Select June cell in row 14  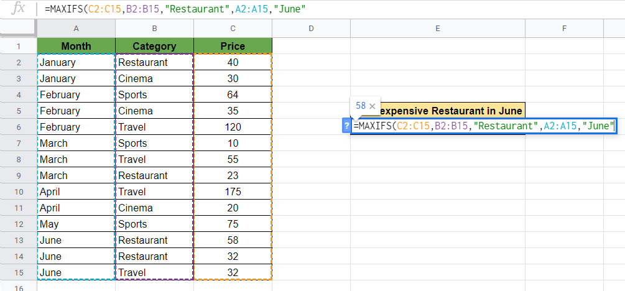tap(76, 256)
